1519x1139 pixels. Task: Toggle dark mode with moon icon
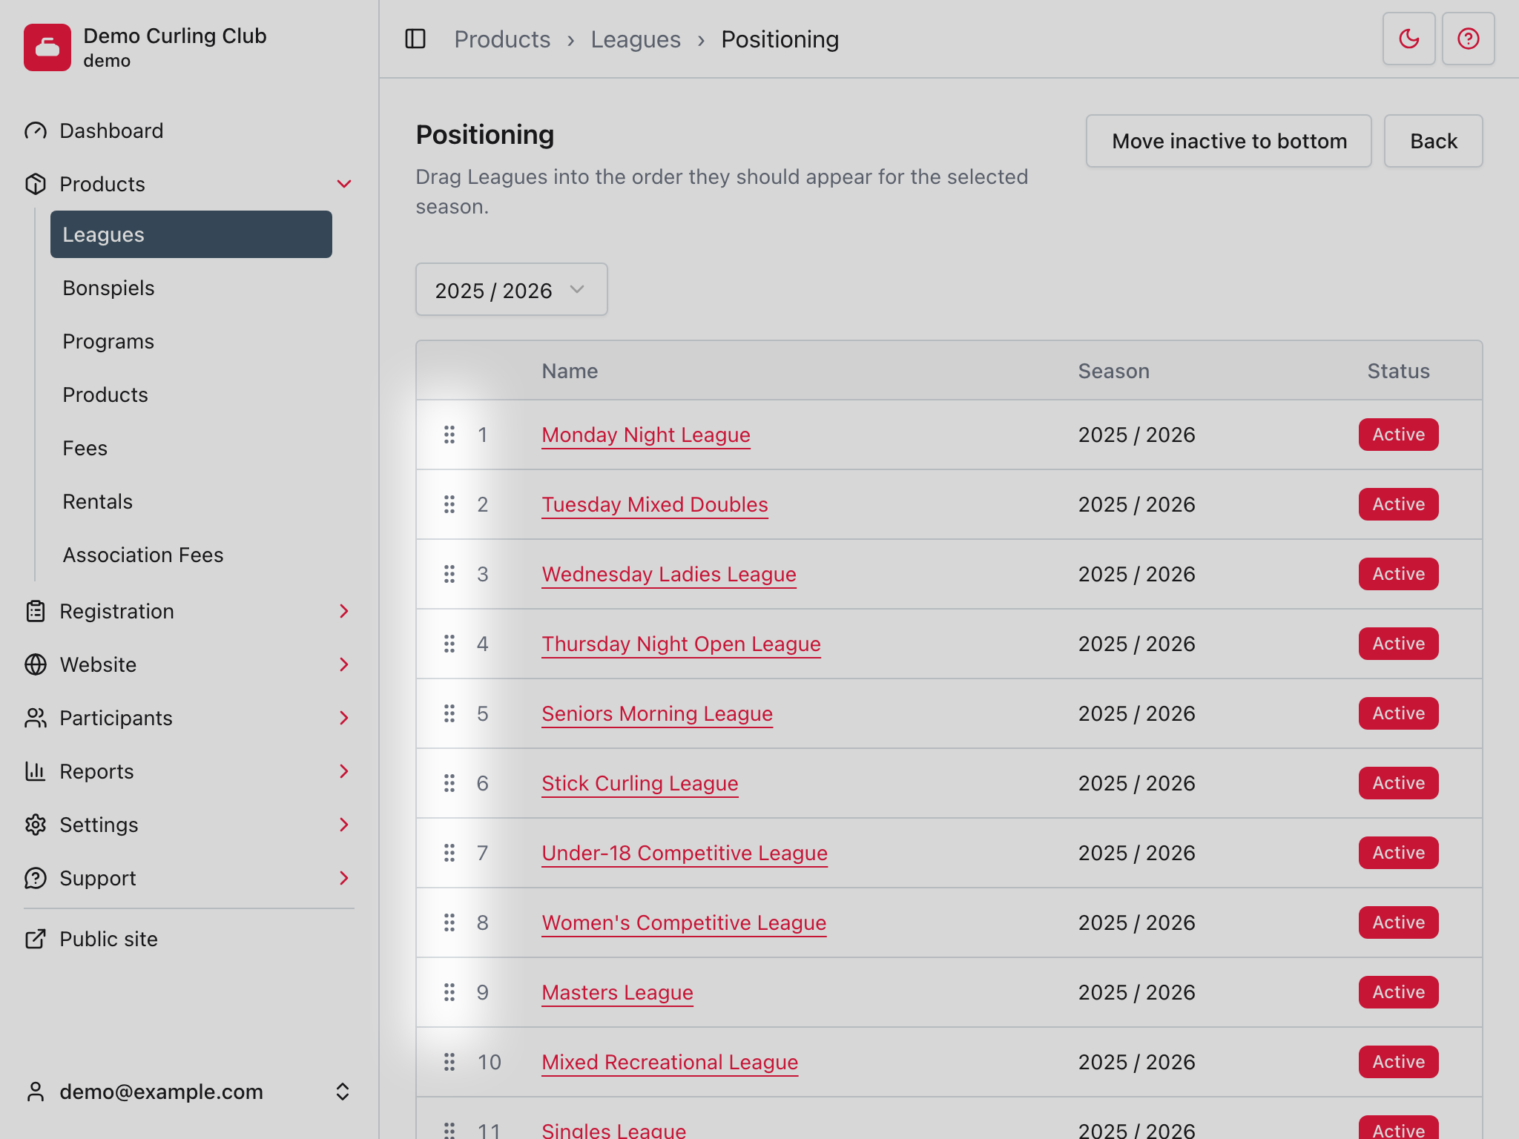pyautogui.click(x=1408, y=39)
